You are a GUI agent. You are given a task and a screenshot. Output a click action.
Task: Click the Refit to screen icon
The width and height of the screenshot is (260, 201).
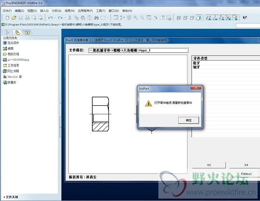tap(149, 17)
